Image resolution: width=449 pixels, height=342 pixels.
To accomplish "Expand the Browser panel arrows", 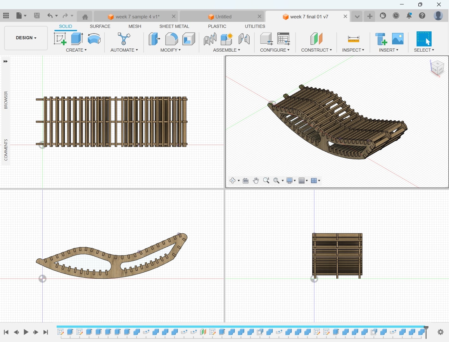I will [5, 61].
